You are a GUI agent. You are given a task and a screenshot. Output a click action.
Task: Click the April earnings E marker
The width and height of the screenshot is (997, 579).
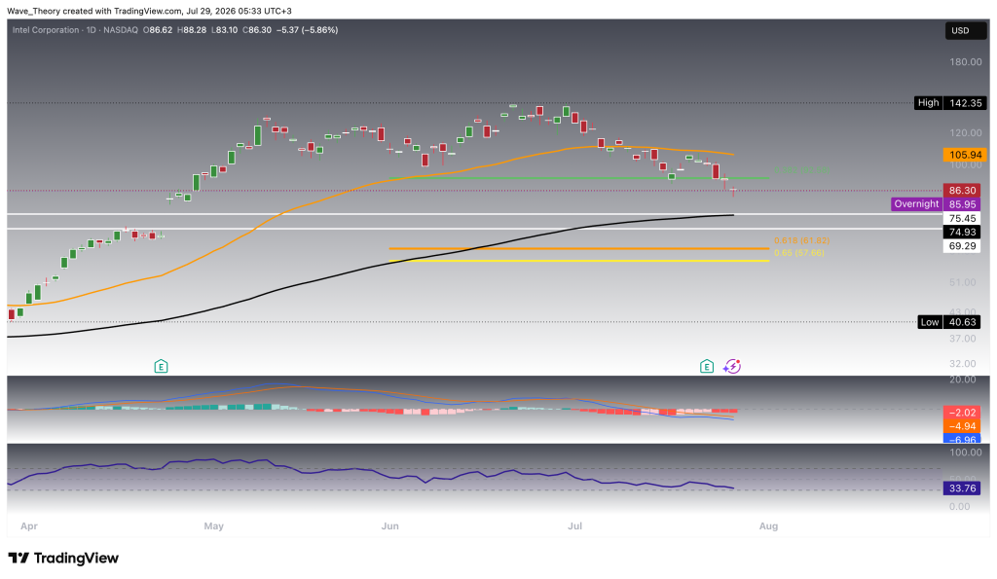[x=161, y=366]
